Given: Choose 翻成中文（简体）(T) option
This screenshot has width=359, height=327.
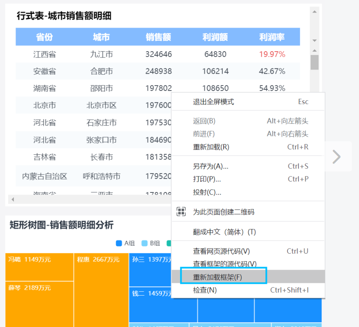Looking at the screenshot, I should click(x=224, y=232).
